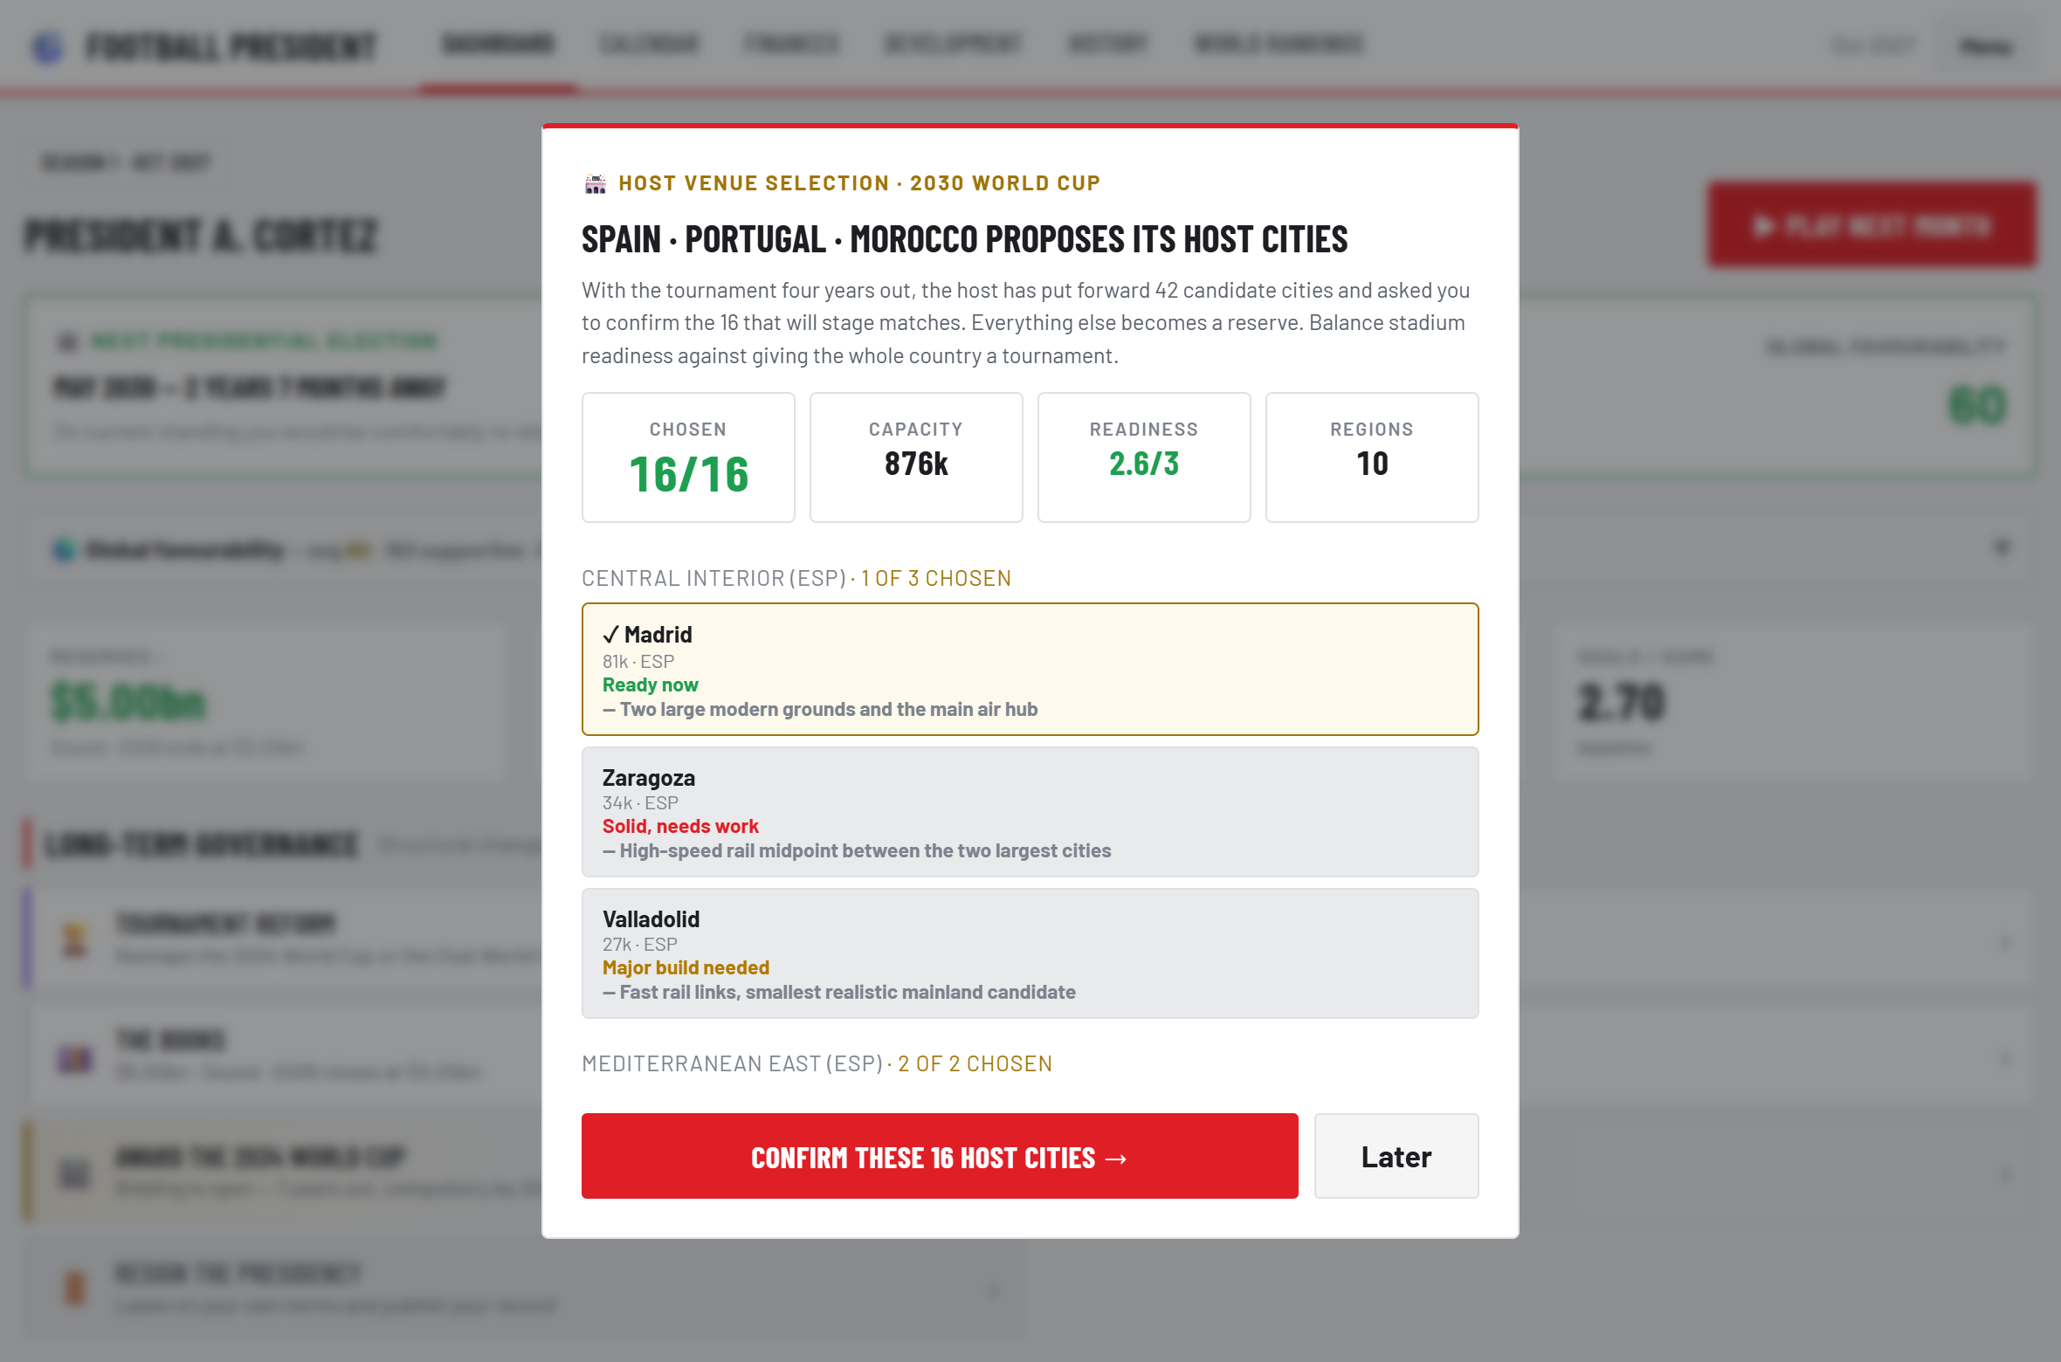Click the Chosen 16/16 stat card
This screenshot has height=1362, width=2061.
click(x=688, y=457)
